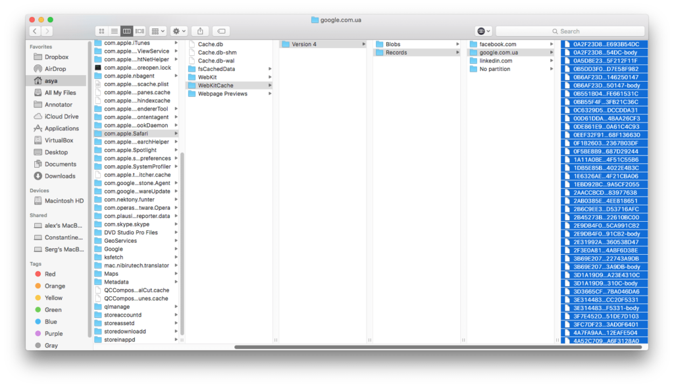This screenshot has height=387, width=674.
Task: Expand the Blobs folder arrow
Action: (x=457, y=44)
